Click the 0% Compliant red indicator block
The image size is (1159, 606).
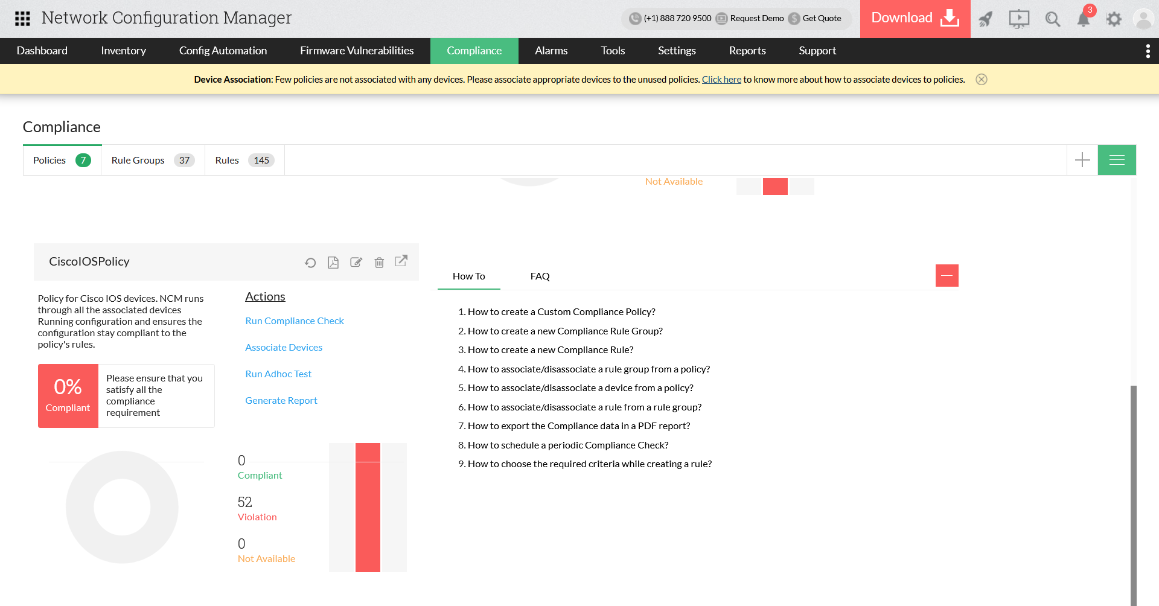coord(68,395)
